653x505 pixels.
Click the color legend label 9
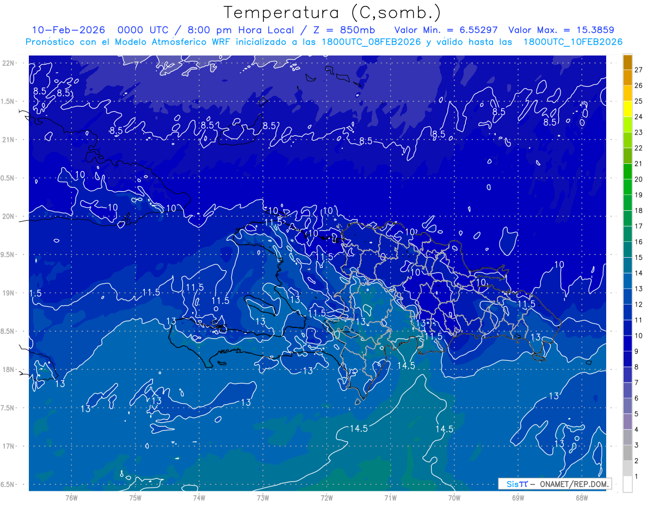[x=637, y=351]
